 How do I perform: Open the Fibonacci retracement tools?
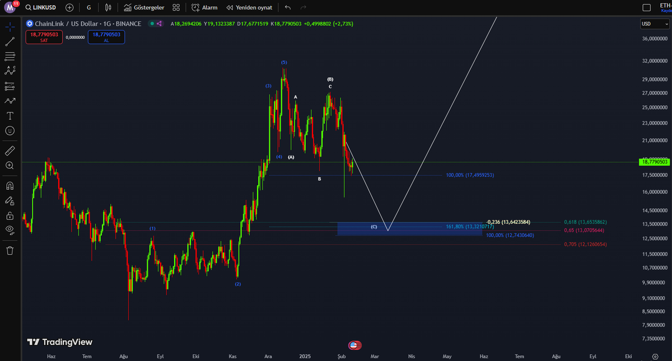tap(10, 57)
